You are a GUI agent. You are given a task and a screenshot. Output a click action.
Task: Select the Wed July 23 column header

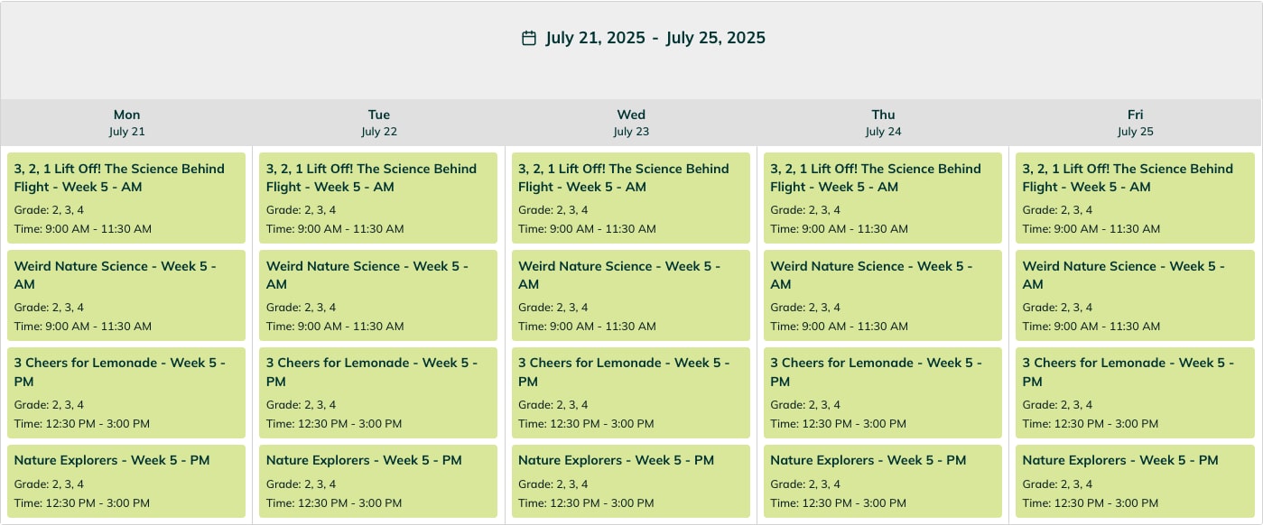631,123
